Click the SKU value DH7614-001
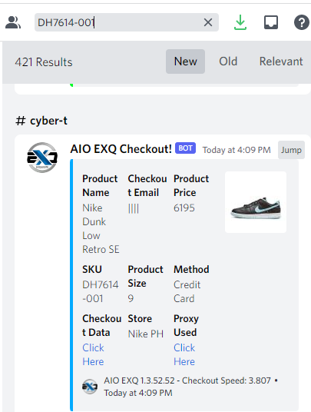The height and width of the screenshot is (412, 311). pos(101,291)
